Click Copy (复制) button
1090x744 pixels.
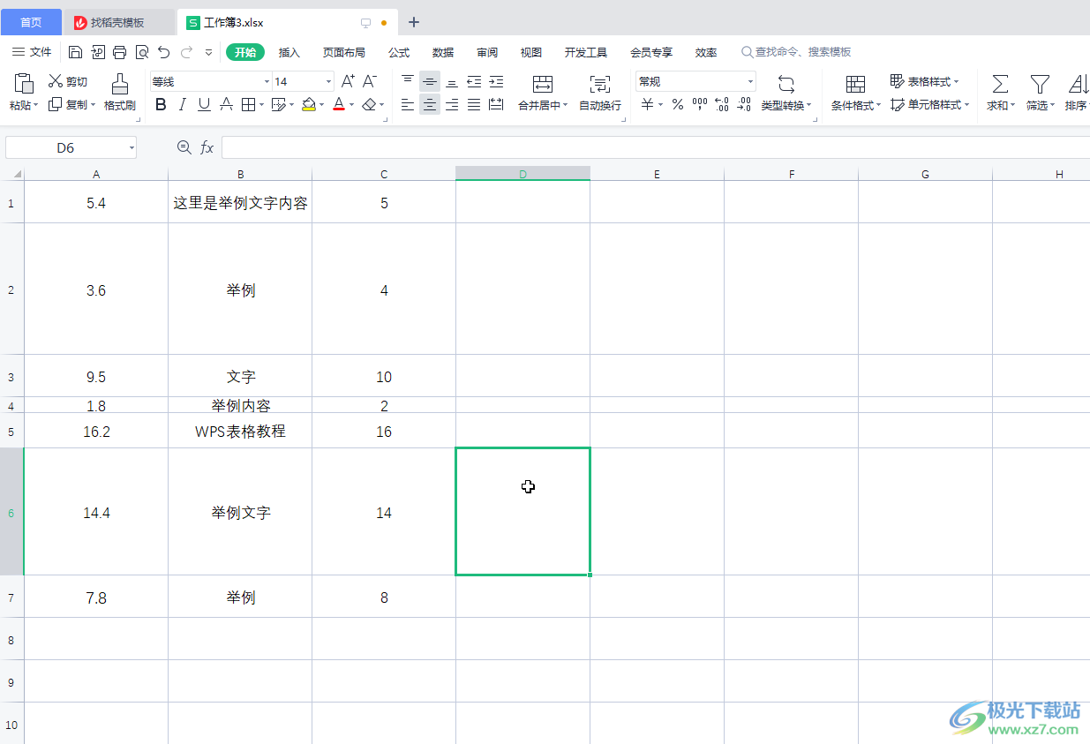click(x=71, y=105)
